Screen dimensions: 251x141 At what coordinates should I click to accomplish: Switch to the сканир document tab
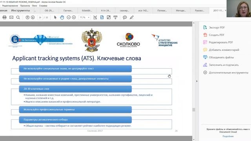tap(124, 11)
